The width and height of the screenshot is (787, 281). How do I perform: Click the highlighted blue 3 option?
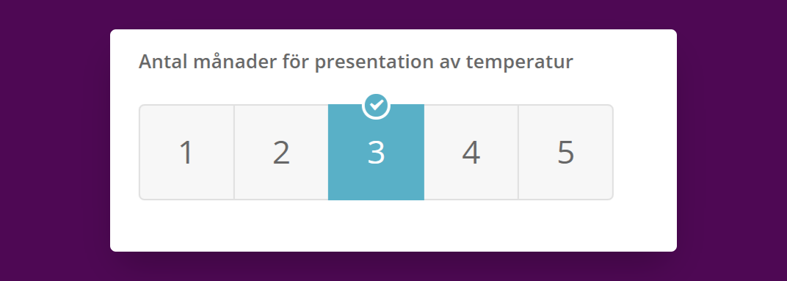(376, 152)
